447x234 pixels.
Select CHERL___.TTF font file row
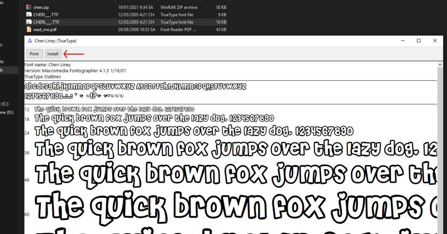[126, 22]
